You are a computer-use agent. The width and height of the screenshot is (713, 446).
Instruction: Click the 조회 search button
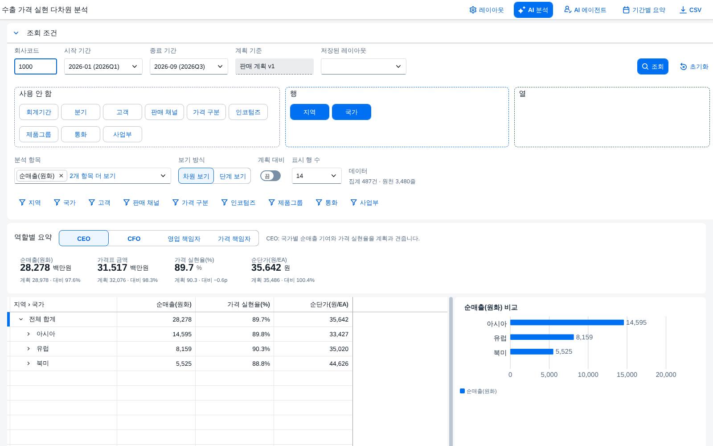pyautogui.click(x=653, y=66)
